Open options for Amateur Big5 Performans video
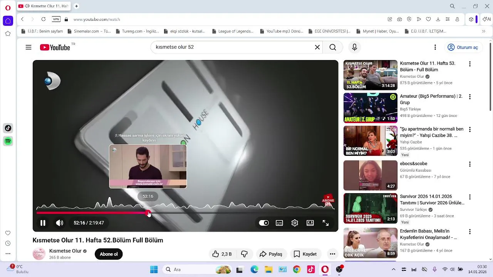Image resolution: width=493 pixels, height=277 pixels. 470,97
